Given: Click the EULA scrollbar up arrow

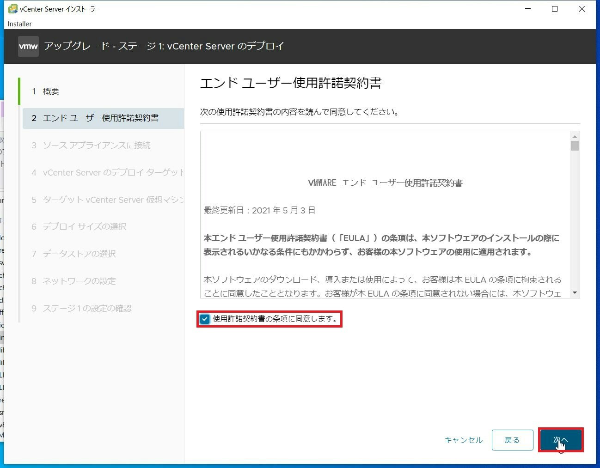Looking at the screenshot, I should (x=575, y=136).
